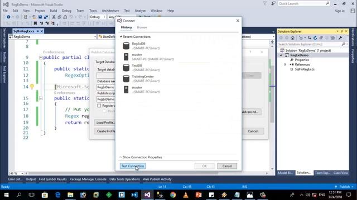Viewport: 357px width, 200px height.
Task: Switch to Class View tab
Action: click(x=340, y=173)
